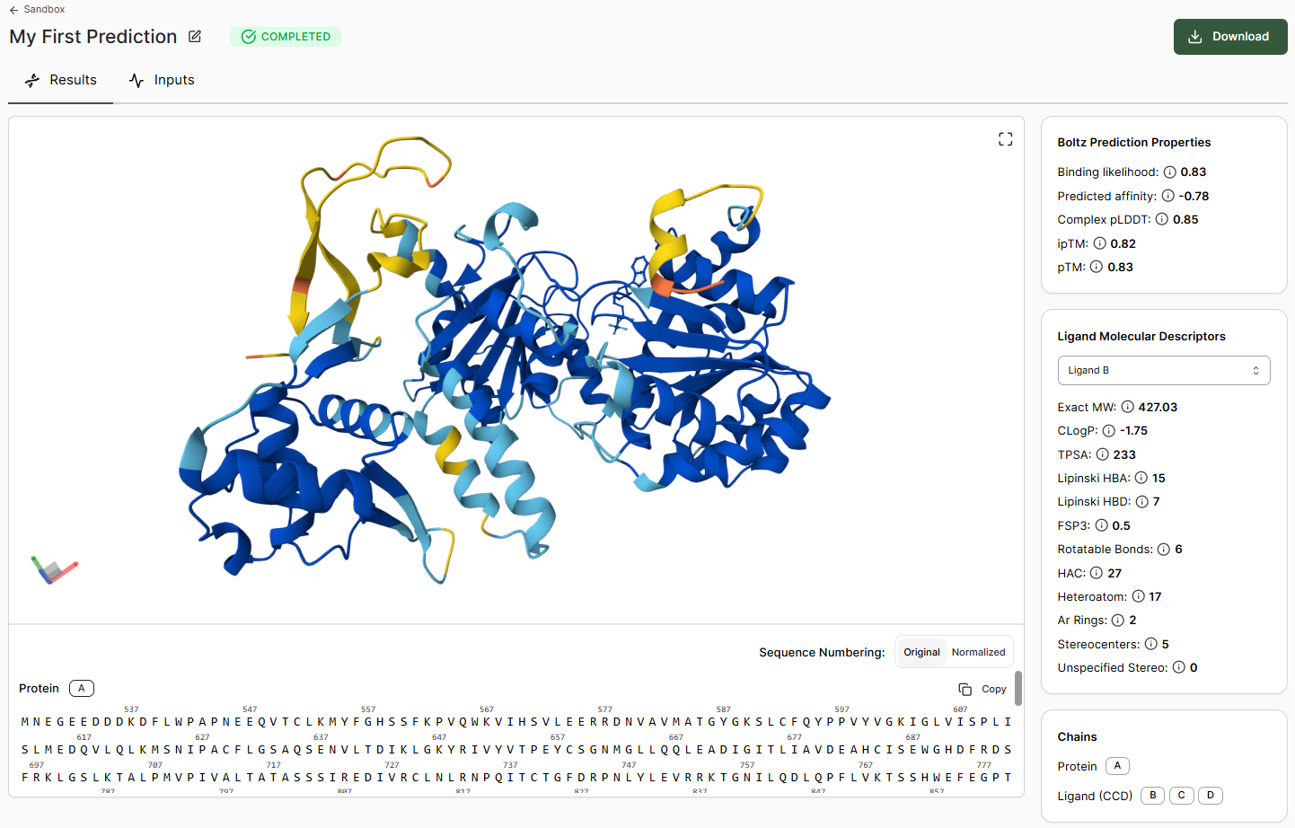Viewport: 1295px width, 828px height.
Task: Select ligand chain B badge
Action: pyautogui.click(x=1152, y=796)
